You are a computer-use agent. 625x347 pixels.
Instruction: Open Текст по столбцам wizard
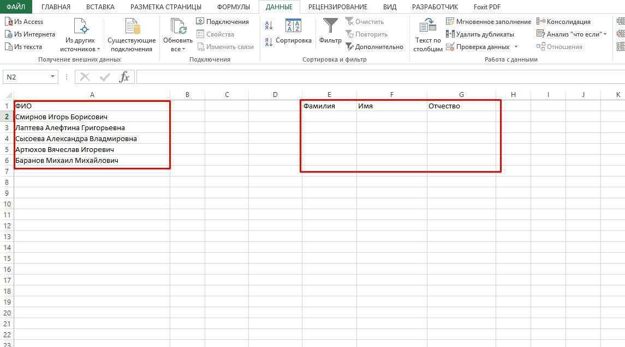tap(427, 34)
